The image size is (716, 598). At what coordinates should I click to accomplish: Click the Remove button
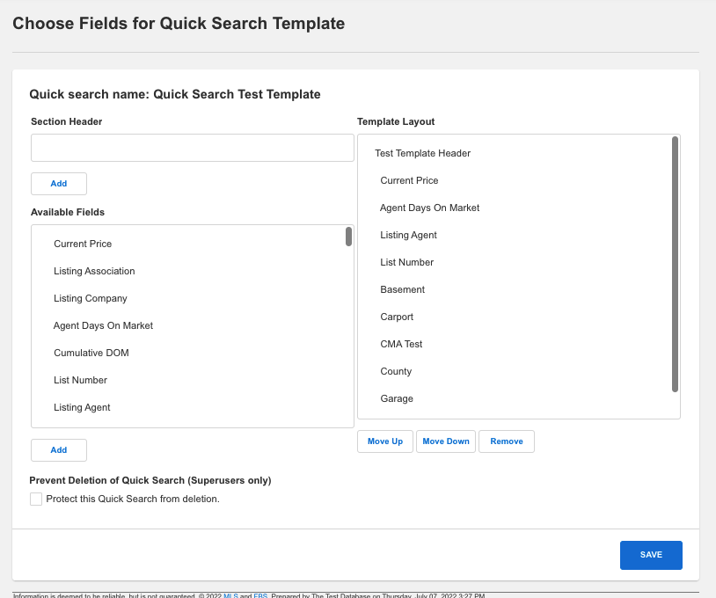(x=507, y=441)
